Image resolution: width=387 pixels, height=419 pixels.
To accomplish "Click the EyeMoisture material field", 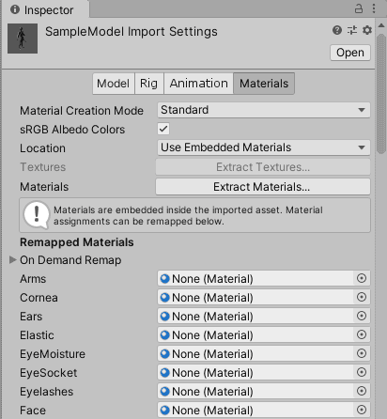I will point(264,353).
